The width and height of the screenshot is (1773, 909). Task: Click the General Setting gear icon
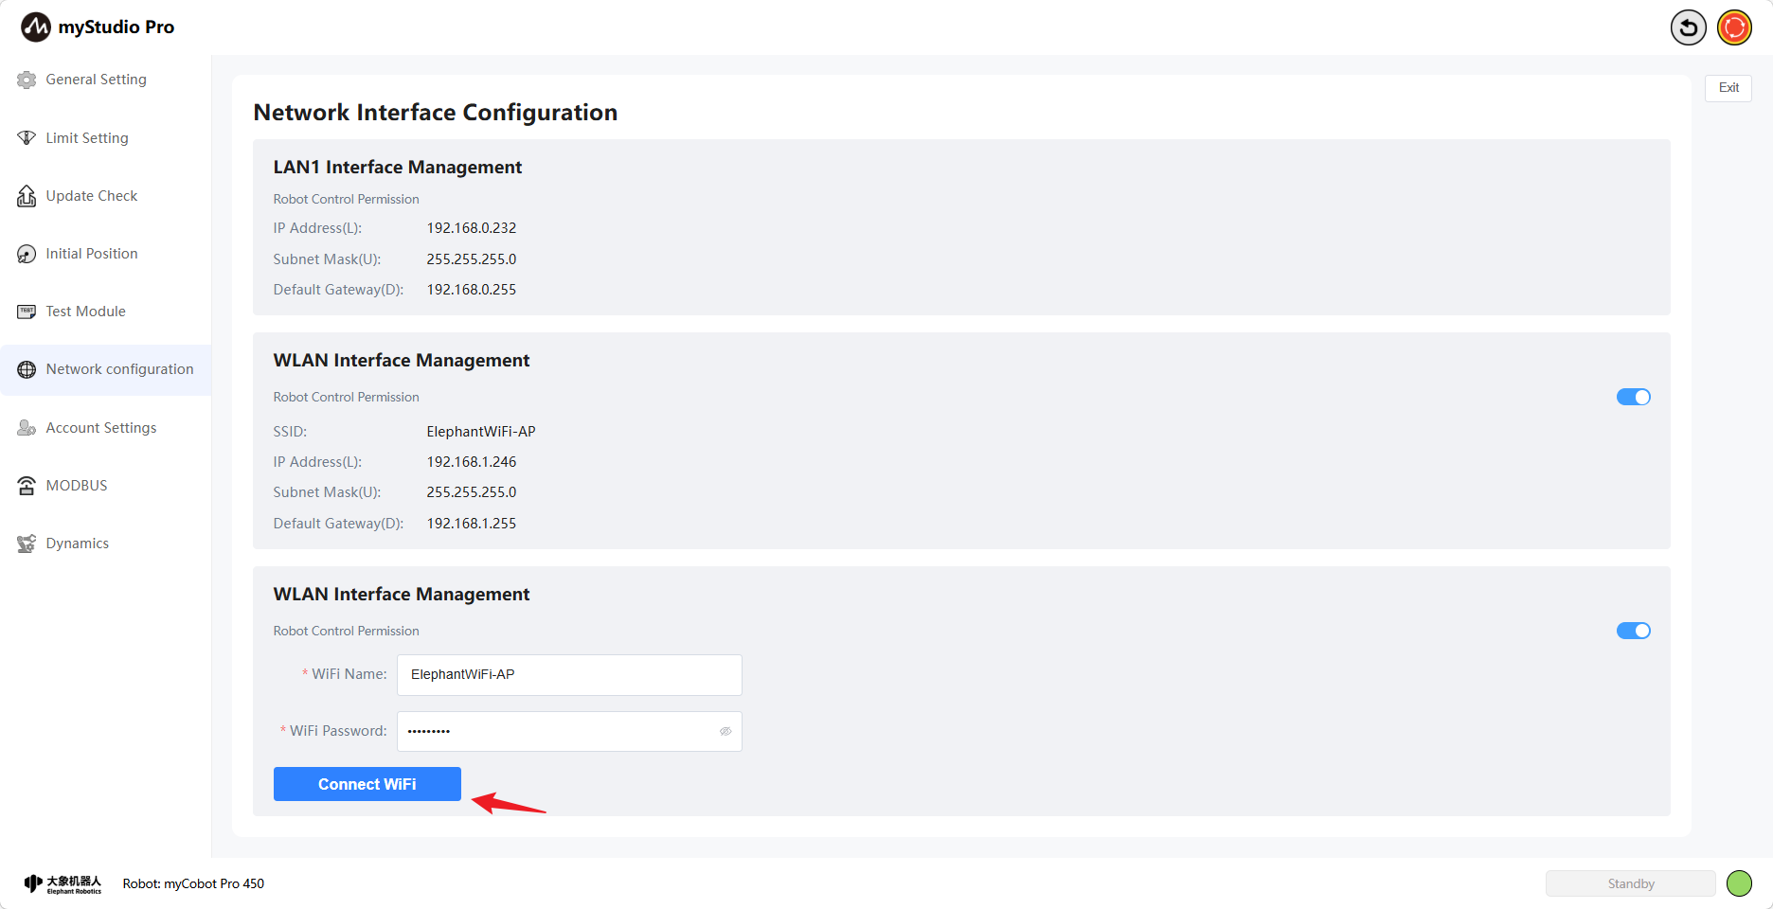27,80
